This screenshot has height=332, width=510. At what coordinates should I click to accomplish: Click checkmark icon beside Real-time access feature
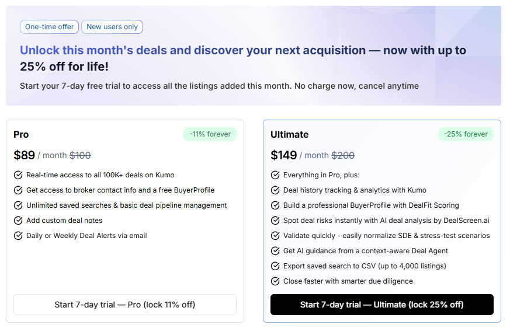click(18, 175)
